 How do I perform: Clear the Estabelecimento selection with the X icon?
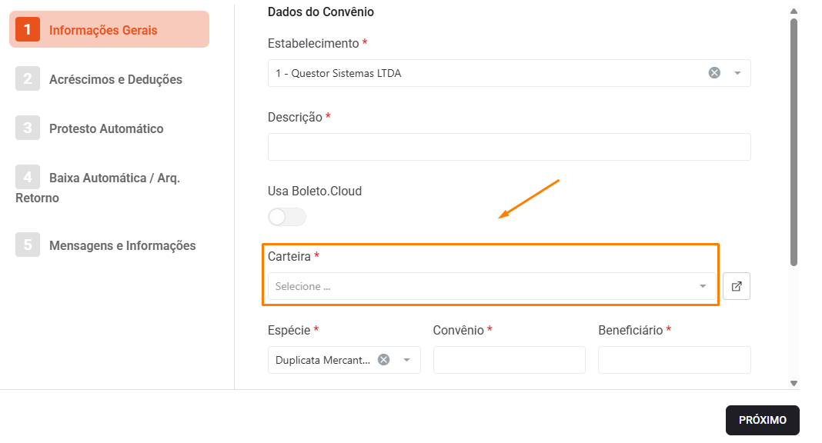[x=714, y=73]
